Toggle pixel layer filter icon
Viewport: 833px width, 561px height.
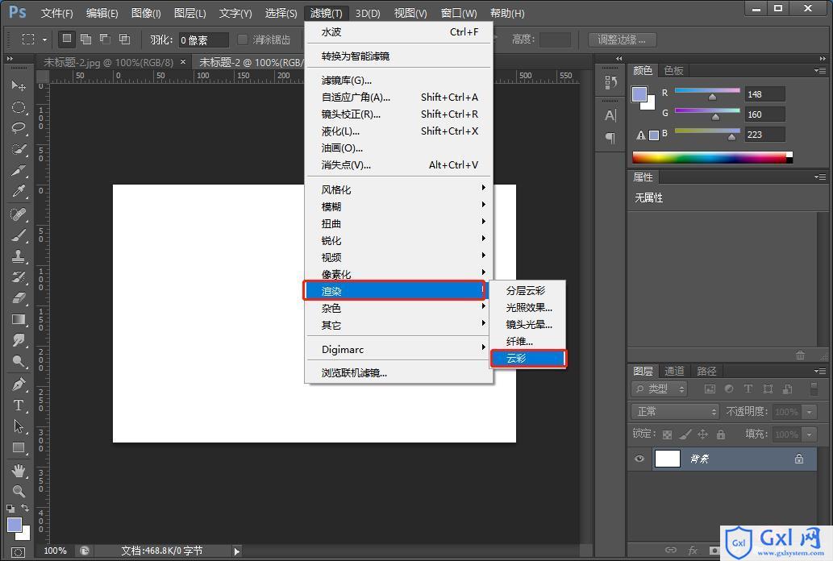[710, 389]
